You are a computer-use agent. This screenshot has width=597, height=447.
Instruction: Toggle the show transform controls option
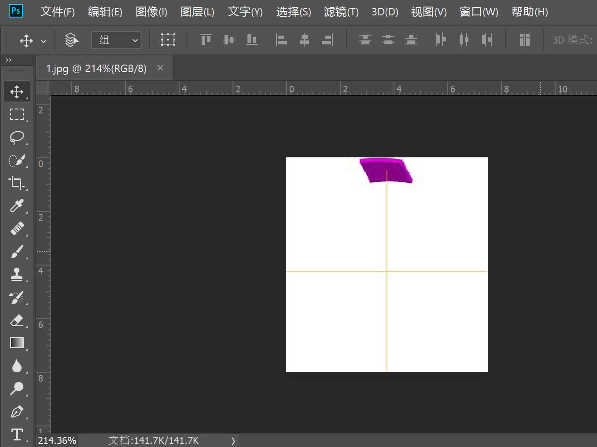coord(168,40)
